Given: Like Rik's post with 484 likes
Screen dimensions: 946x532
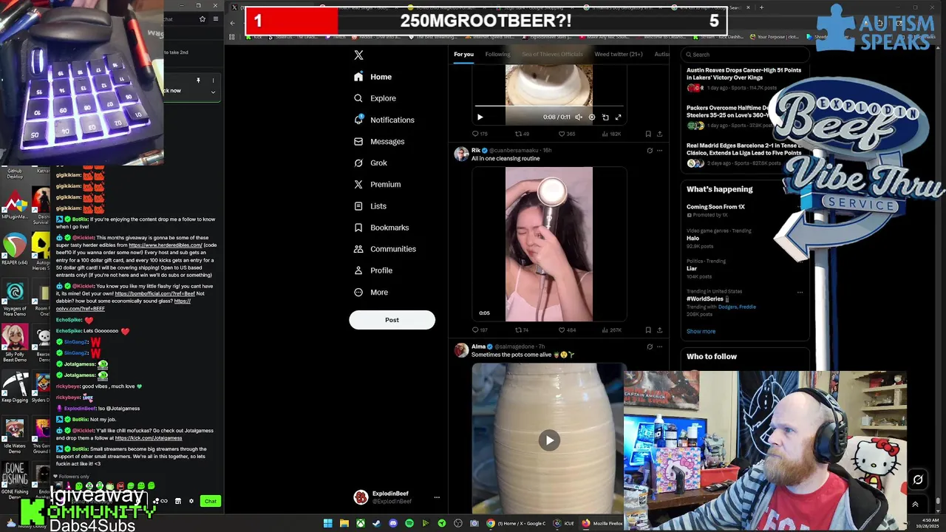Looking at the screenshot, I should tap(566, 330).
